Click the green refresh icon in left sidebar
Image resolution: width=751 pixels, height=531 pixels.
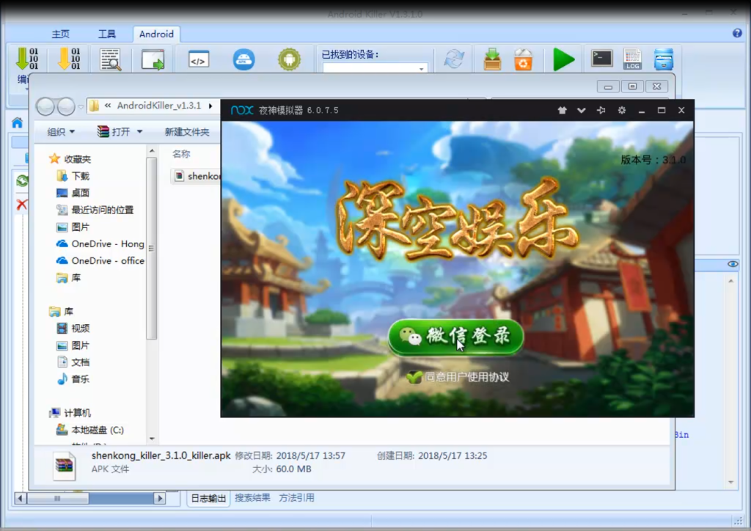tap(21, 180)
